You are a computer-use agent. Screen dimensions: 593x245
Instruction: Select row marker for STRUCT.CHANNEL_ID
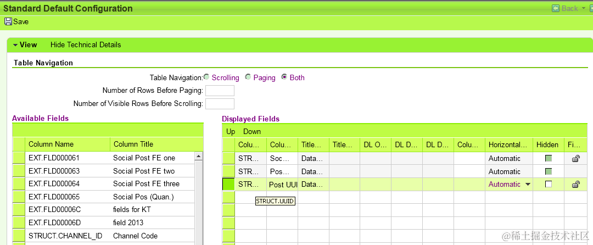tap(19, 236)
